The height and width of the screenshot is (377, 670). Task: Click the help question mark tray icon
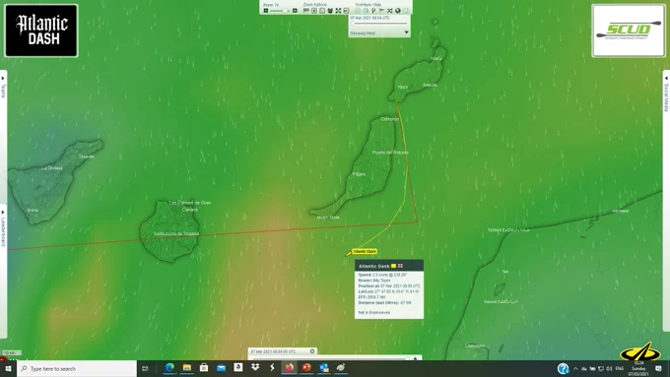click(x=564, y=368)
